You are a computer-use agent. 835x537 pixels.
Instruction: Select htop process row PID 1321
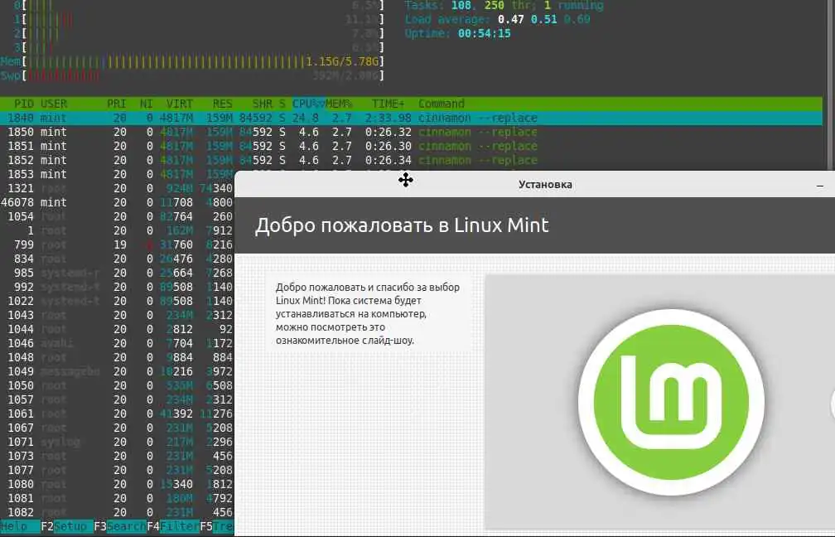pos(117,188)
